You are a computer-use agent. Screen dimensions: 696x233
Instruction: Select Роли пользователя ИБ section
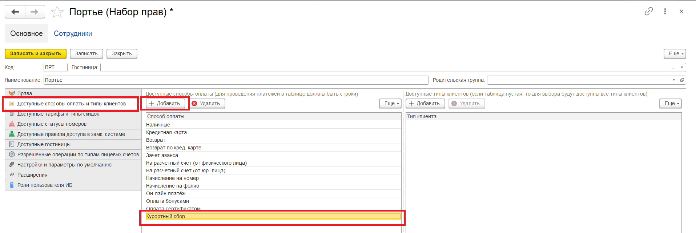click(73, 185)
